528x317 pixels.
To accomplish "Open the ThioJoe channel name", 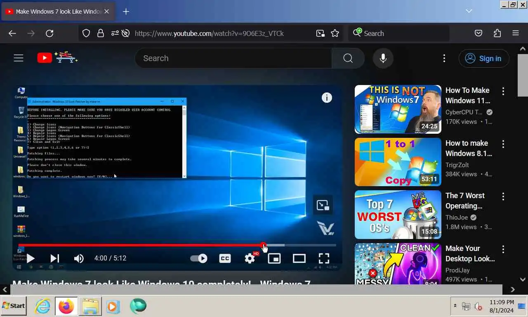I will (457, 217).
